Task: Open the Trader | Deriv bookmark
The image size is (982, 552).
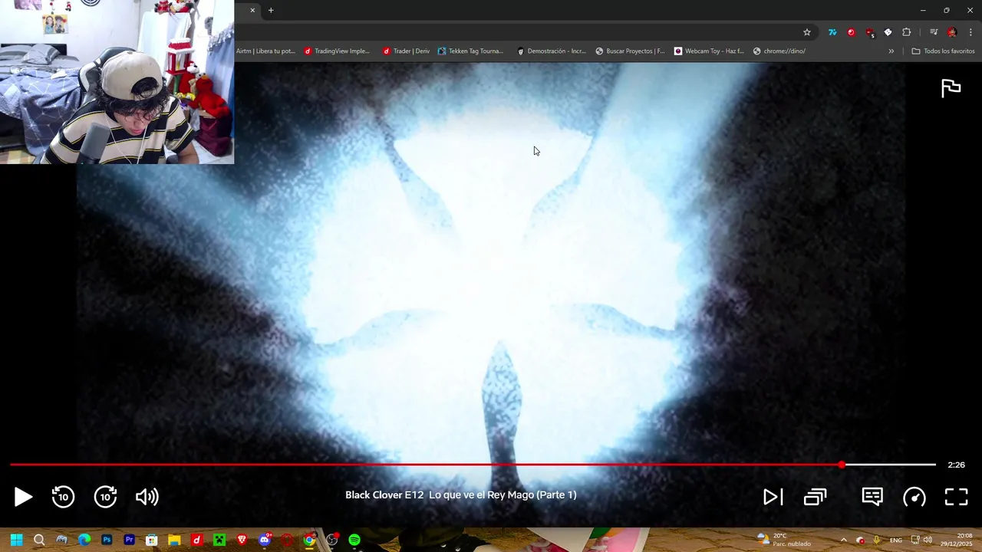Action: 406,51
